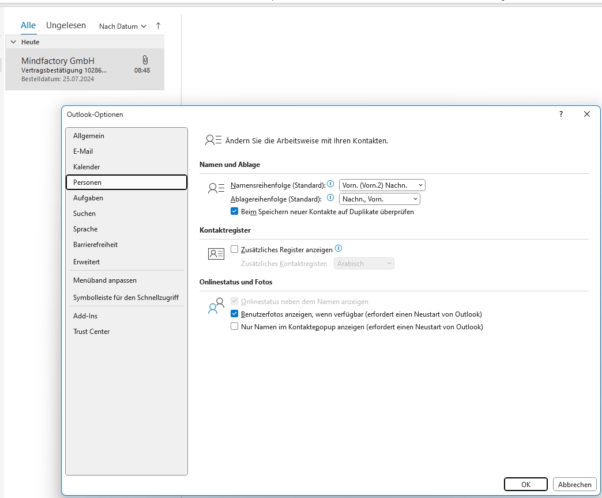This screenshot has height=498, width=602.
Task: Click the Kontaktregister card icon
Action: [x=216, y=254]
